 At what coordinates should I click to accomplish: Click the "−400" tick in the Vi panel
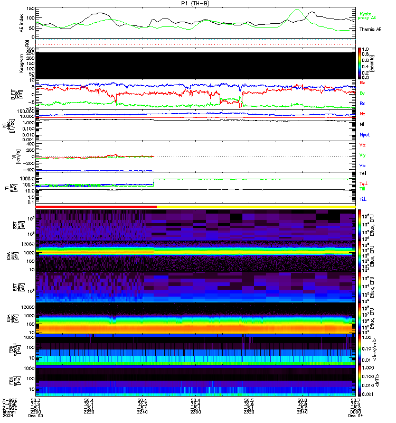(x=29, y=170)
